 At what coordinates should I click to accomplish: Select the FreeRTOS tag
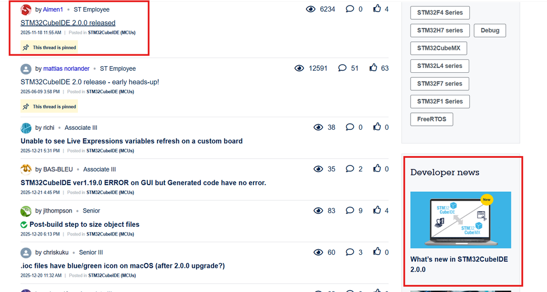tap(431, 119)
